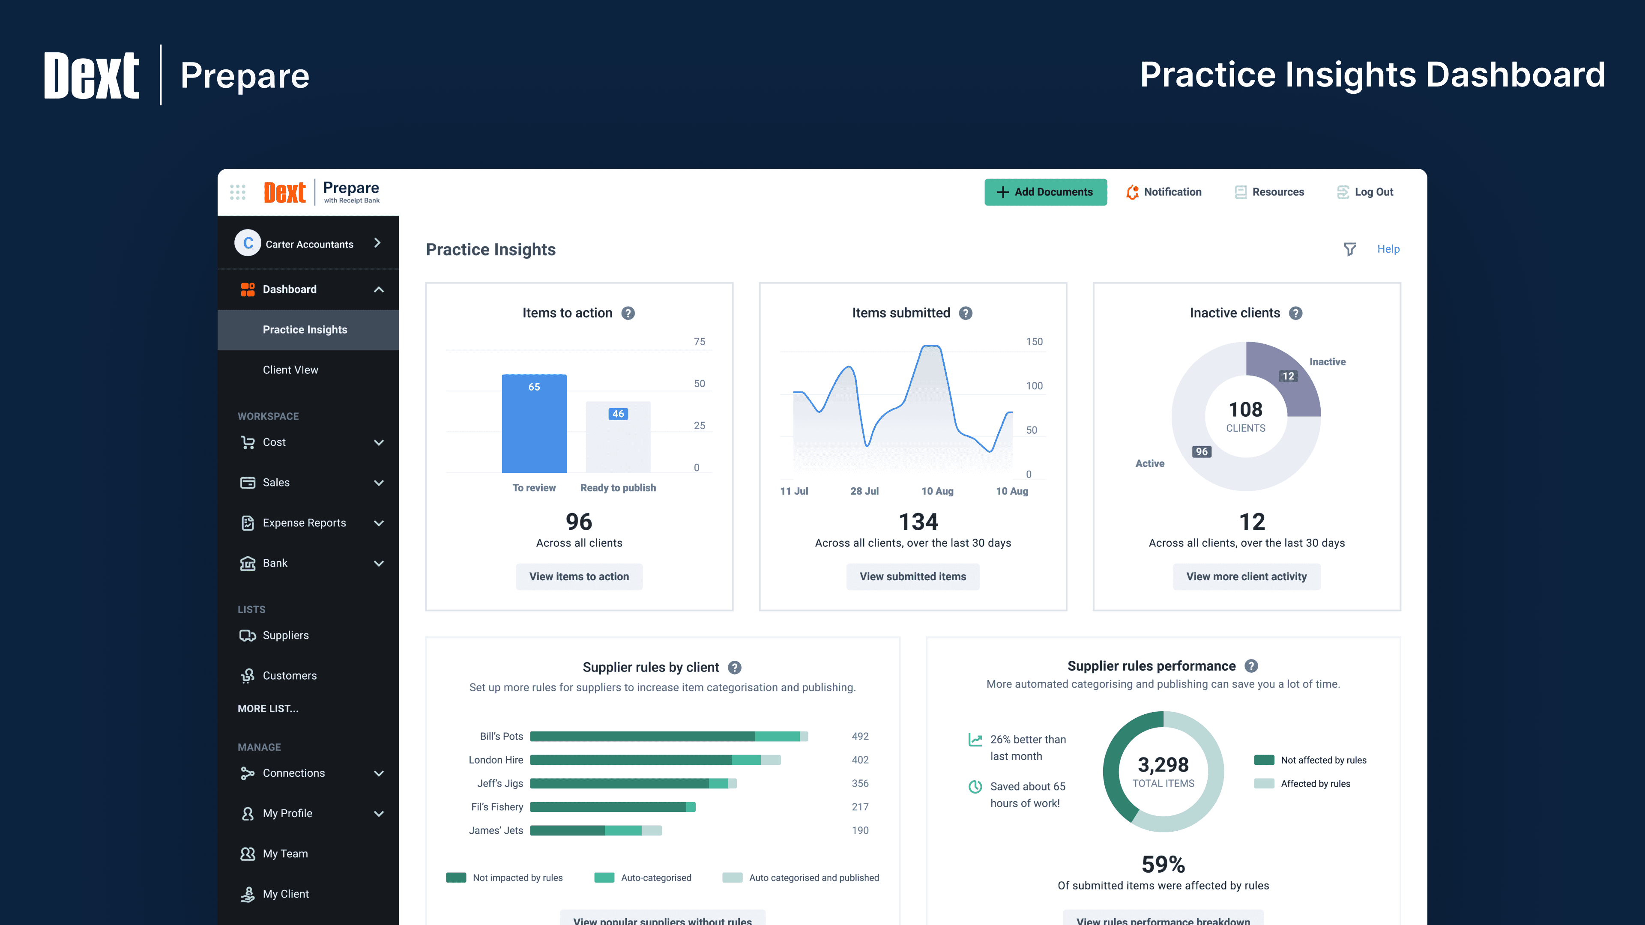Click the My Client icon
This screenshot has width=1645, height=925.
(x=248, y=894)
